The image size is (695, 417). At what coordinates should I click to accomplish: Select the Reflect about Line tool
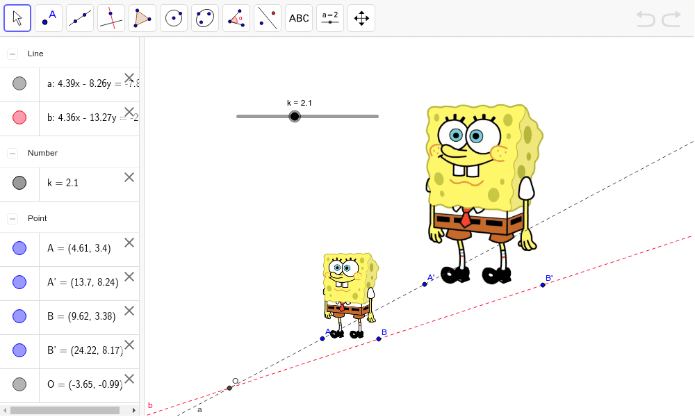pyautogui.click(x=268, y=18)
